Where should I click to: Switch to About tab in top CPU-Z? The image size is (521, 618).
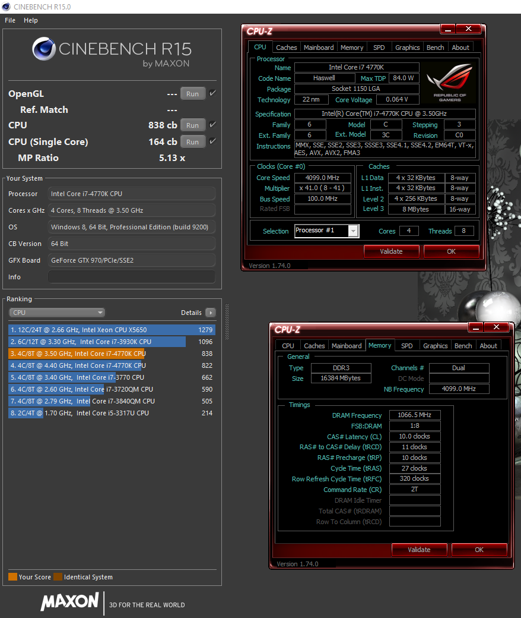pyautogui.click(x=460, y=48)
